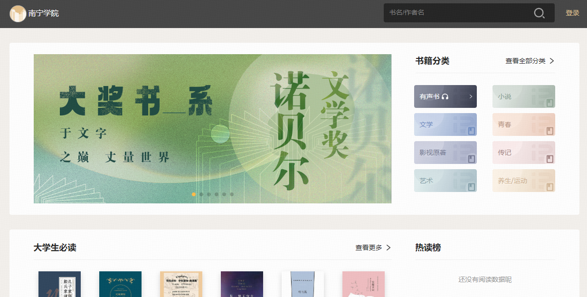Screen dimensions: 587x297
Task: Open the pink 安妮日记 book cover
Action: [x=363, y=284]
